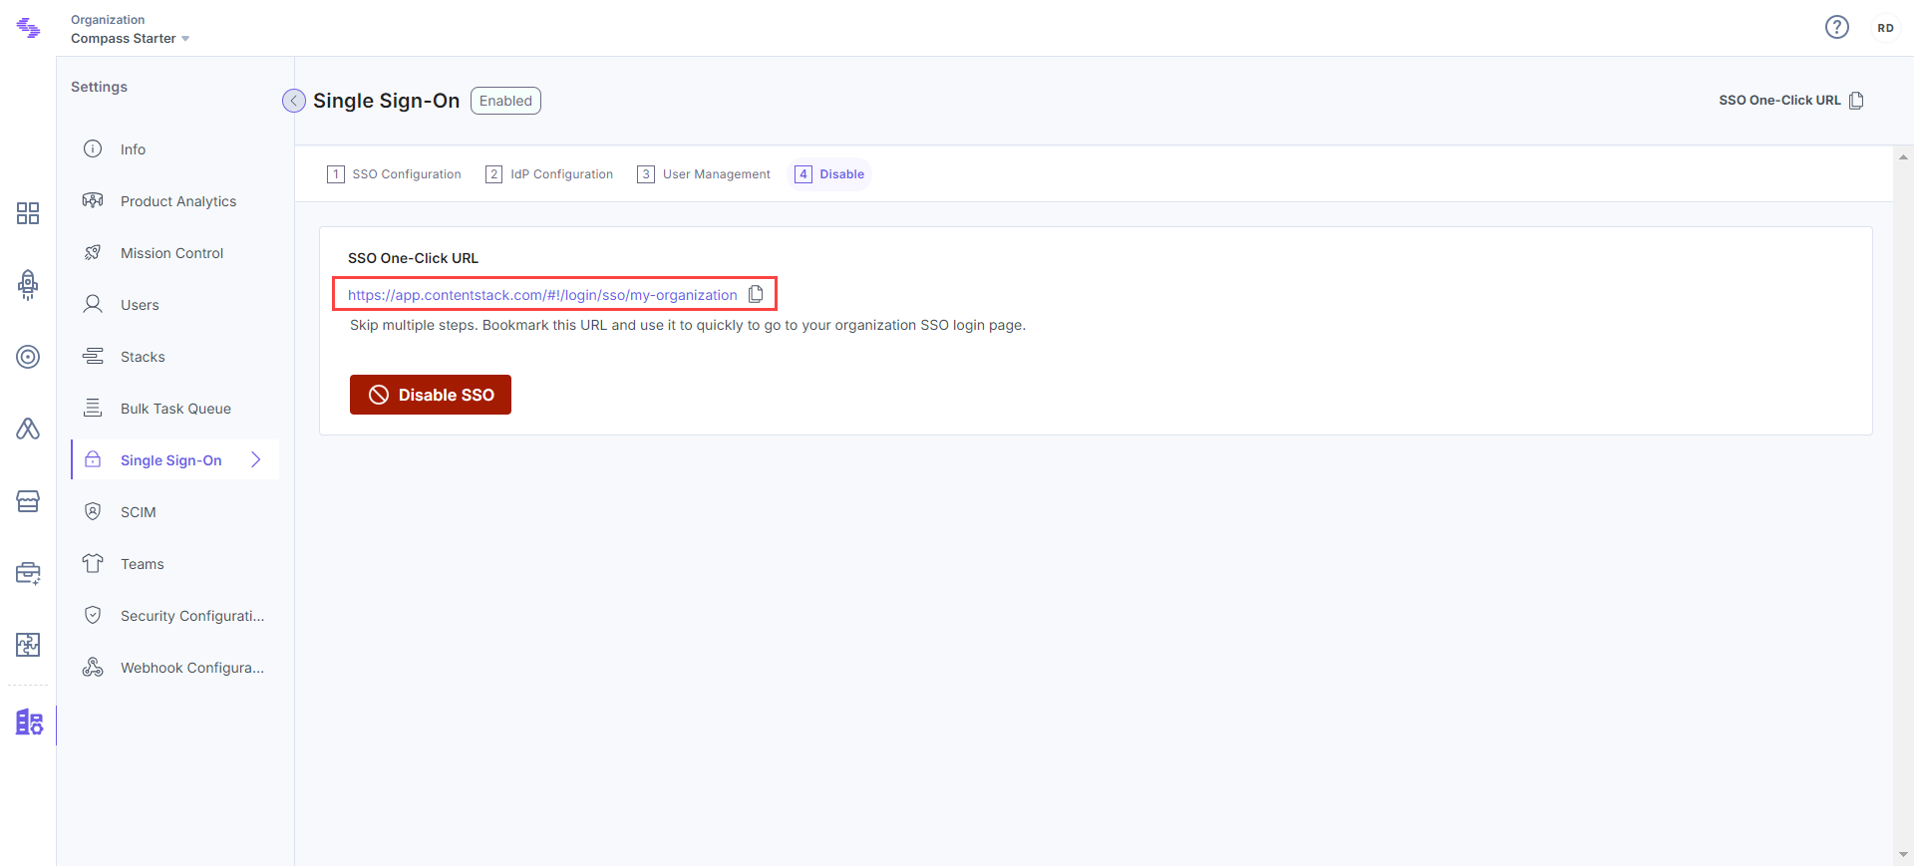
Task: Click the scrollbar up arrow
Action: click(x=1903, y=156)
